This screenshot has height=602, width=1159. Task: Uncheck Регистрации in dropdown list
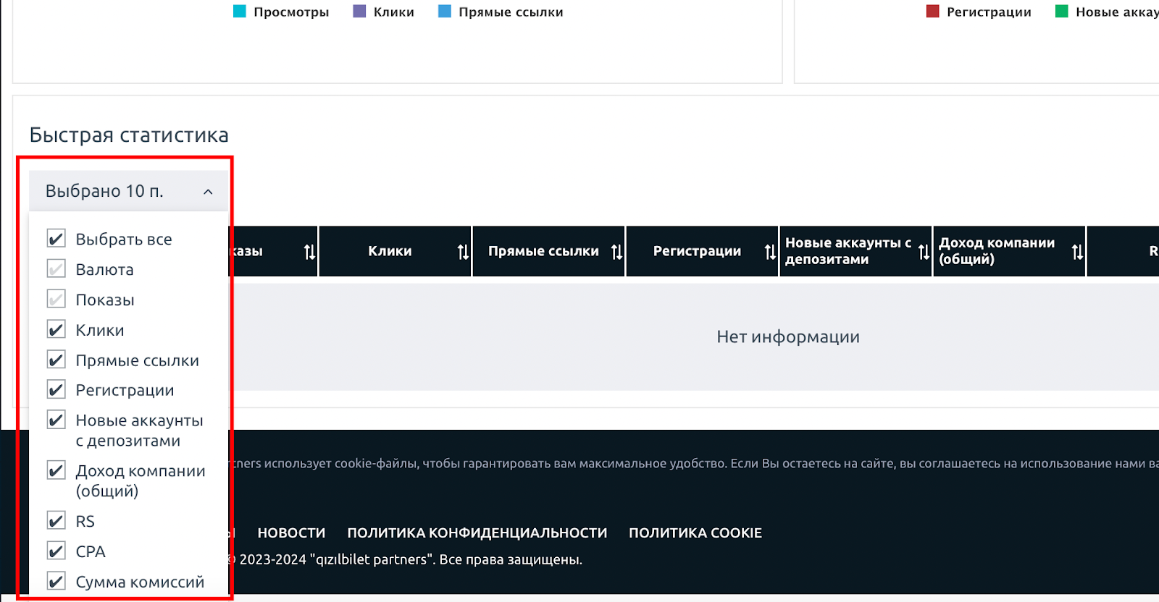point(56,390)
